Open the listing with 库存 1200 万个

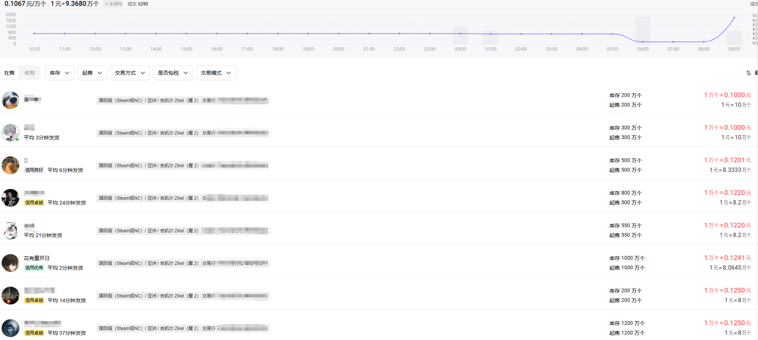[378, 328]
